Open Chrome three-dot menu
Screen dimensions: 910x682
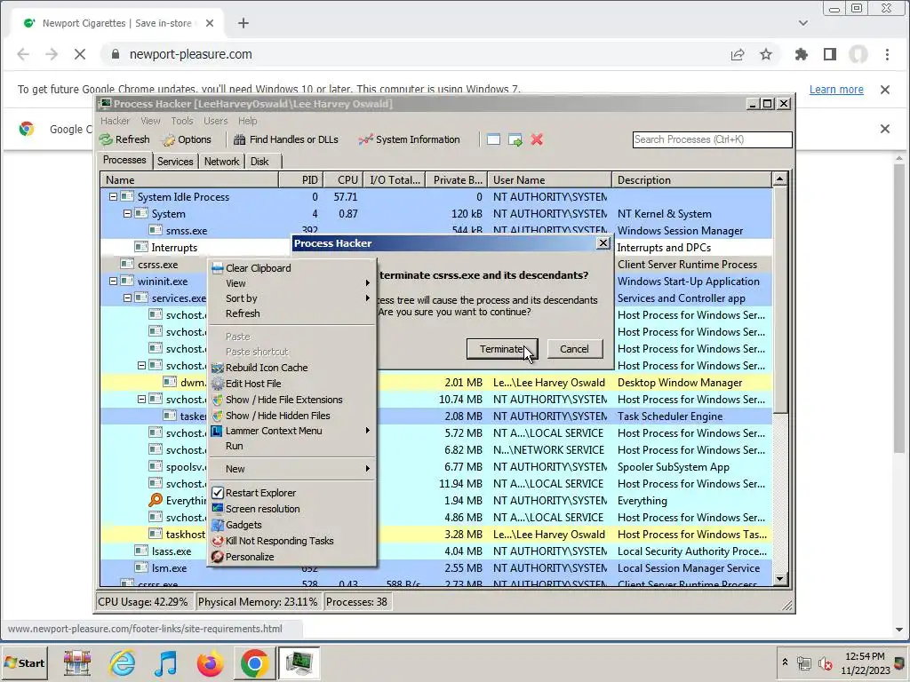point(887,54)
